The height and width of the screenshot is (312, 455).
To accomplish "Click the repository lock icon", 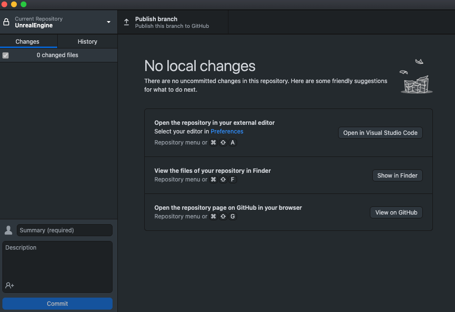I will tap(6, 22).
